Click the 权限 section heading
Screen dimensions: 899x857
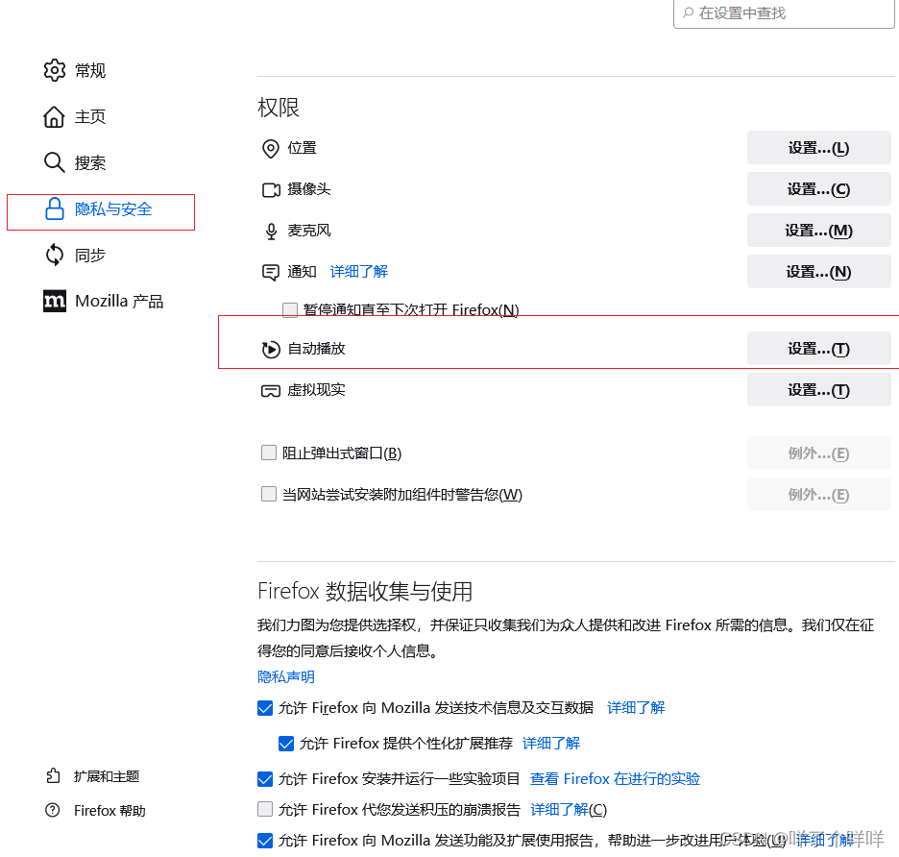(279, 108)
